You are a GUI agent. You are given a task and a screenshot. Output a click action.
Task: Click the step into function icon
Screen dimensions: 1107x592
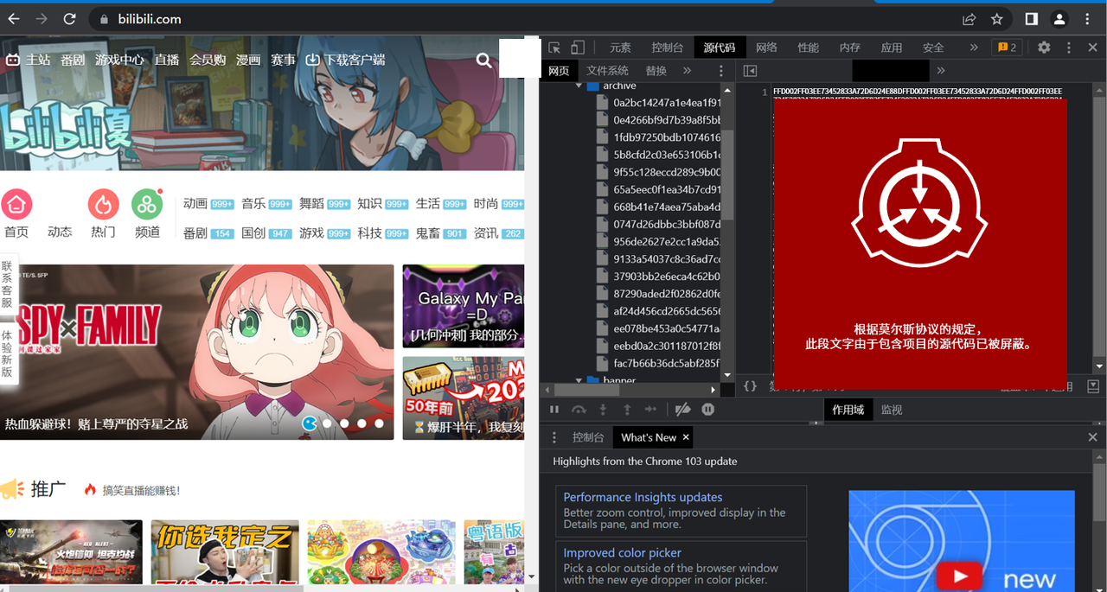[603, 410]
